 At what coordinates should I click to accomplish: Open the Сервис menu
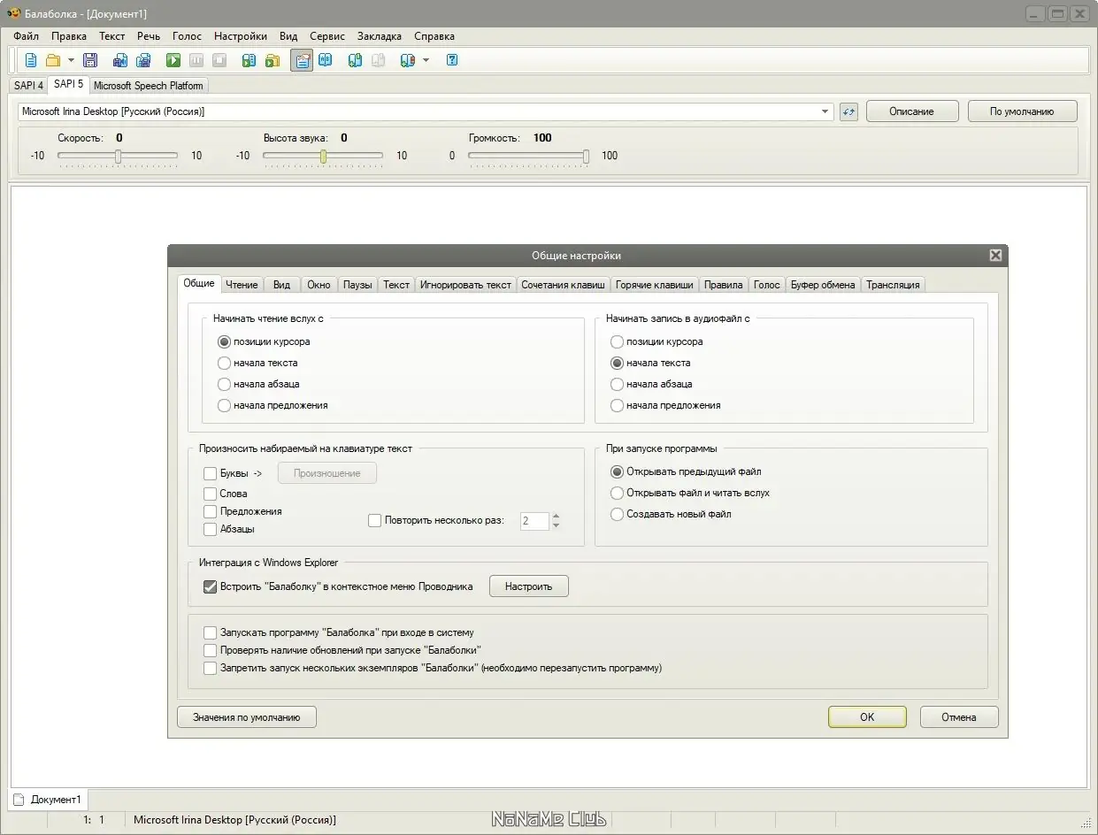tap(327, 36)
